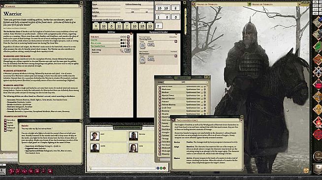Close the Knight description window

click(x=81, y=120)
